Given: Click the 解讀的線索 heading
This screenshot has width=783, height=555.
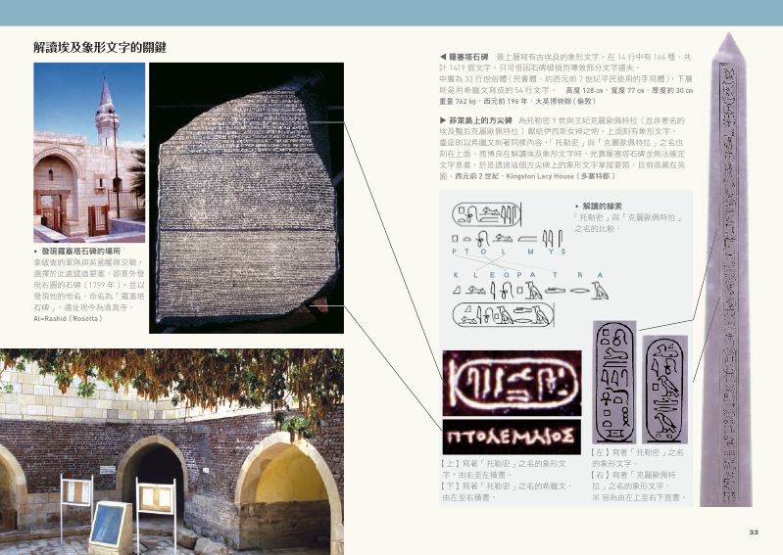Looking at the screenshot, I should [603, 206].
